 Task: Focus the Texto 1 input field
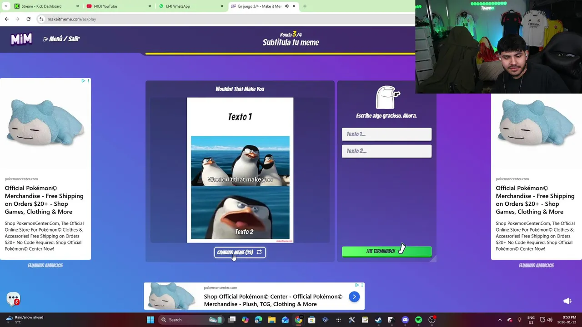386,134
